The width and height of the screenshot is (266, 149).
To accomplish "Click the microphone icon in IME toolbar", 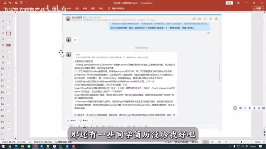I will coord(250,108).
